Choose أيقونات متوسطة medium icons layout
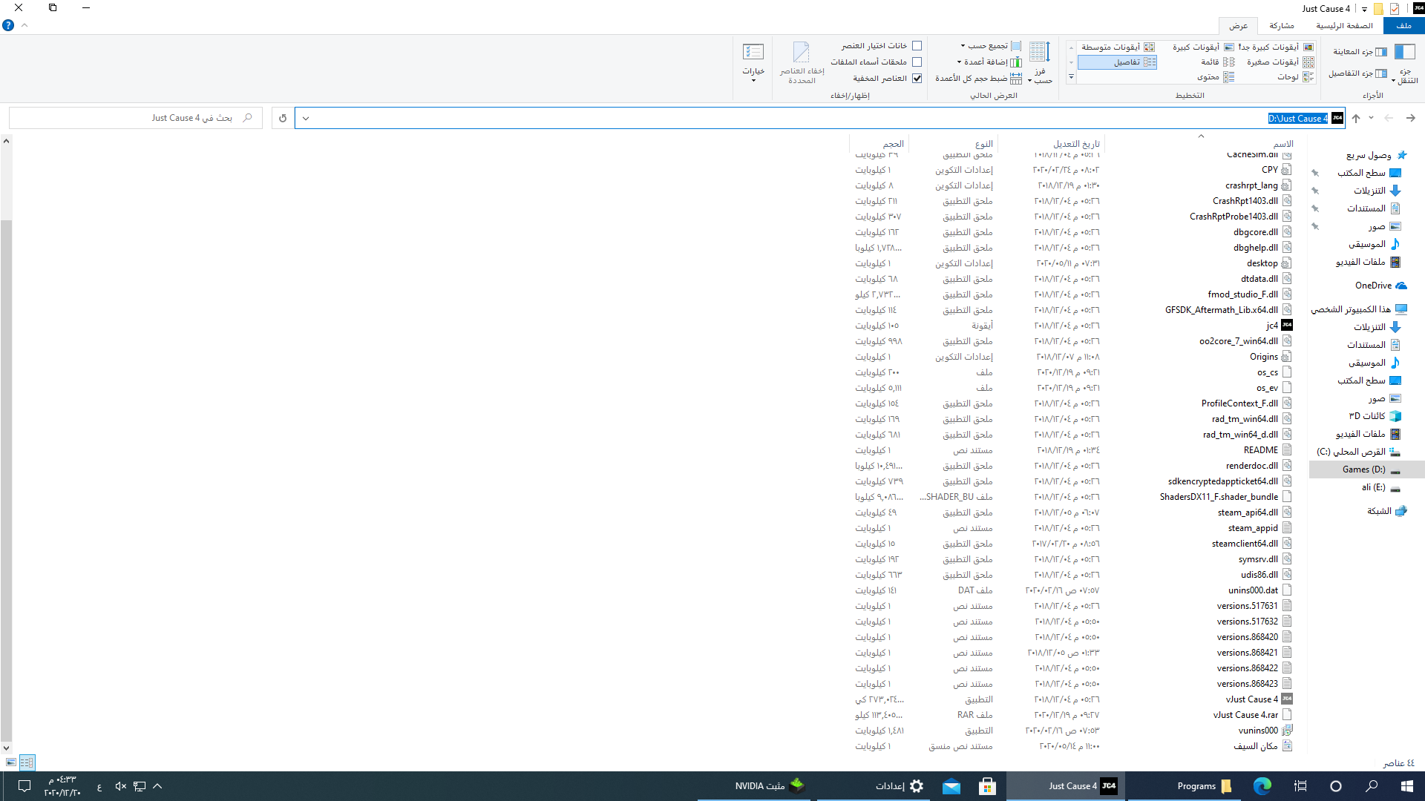Screen dimensions: 1425x801 1117,47
